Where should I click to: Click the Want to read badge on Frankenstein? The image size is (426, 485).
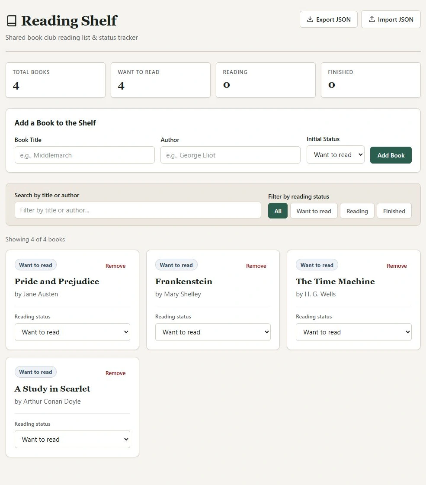[x=176, y=265]
